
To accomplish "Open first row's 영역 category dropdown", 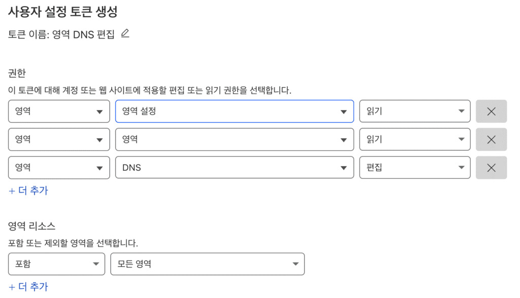I will coord(59,111).
